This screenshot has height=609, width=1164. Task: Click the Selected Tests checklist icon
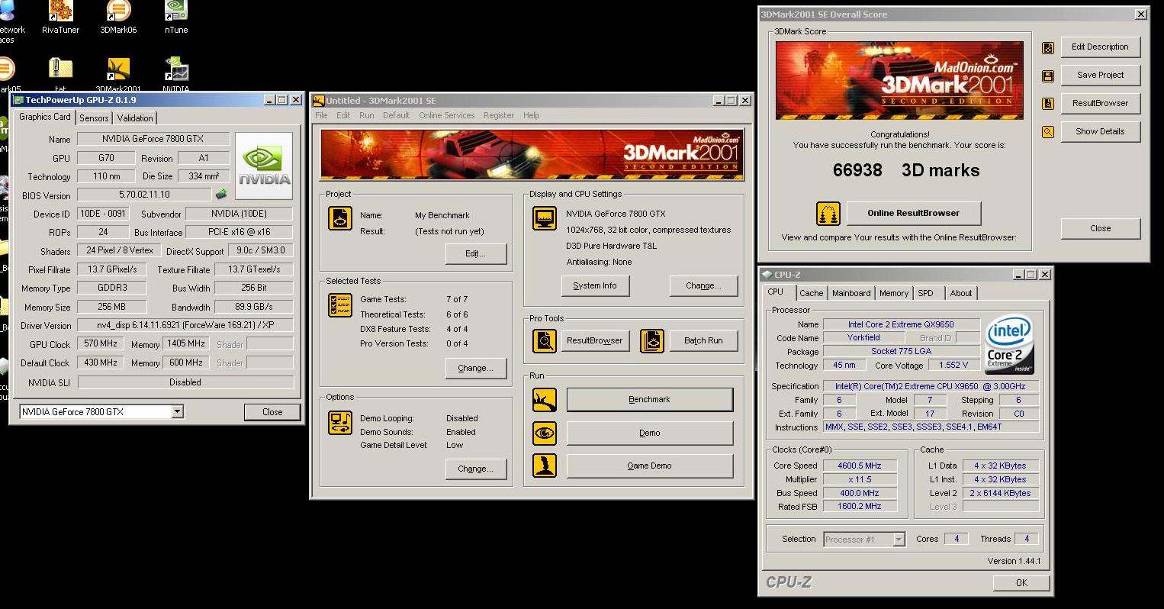point(340,305)
